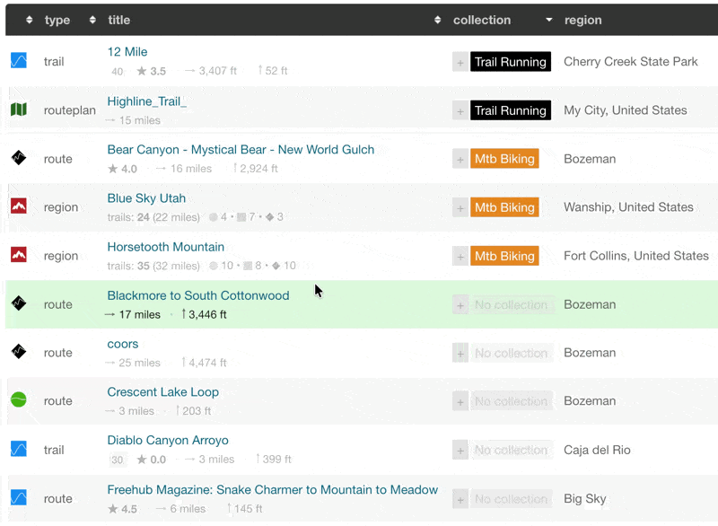Click the trail icon beside Diablo Canyon Arroyo

19,449
